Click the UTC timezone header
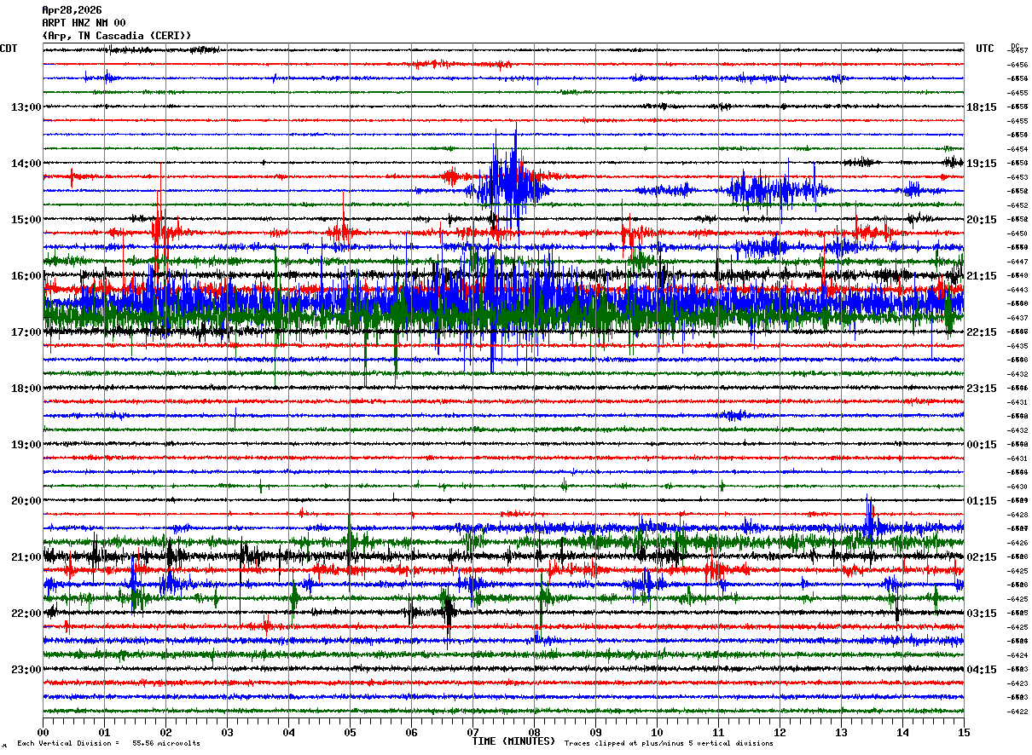 click(984, 49)
